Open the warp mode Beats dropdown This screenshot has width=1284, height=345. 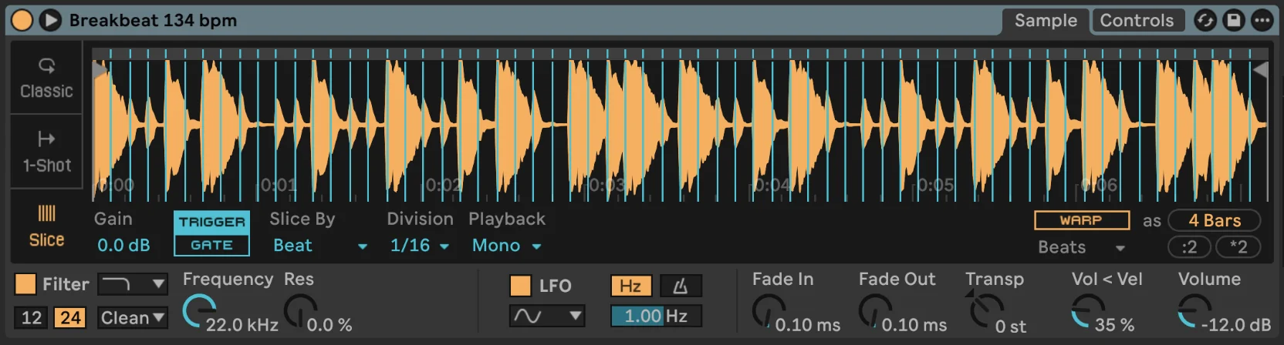click(1081, 247)
